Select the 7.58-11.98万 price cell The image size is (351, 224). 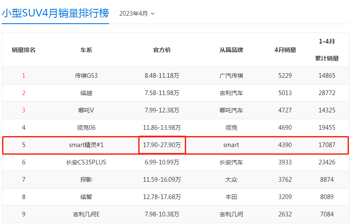[x=162, y=93]
